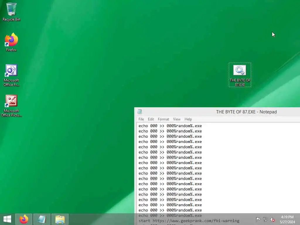Place cursor in first echo 000 line
Viewport: 300px width, 225px height.
[x=170, y=126]
